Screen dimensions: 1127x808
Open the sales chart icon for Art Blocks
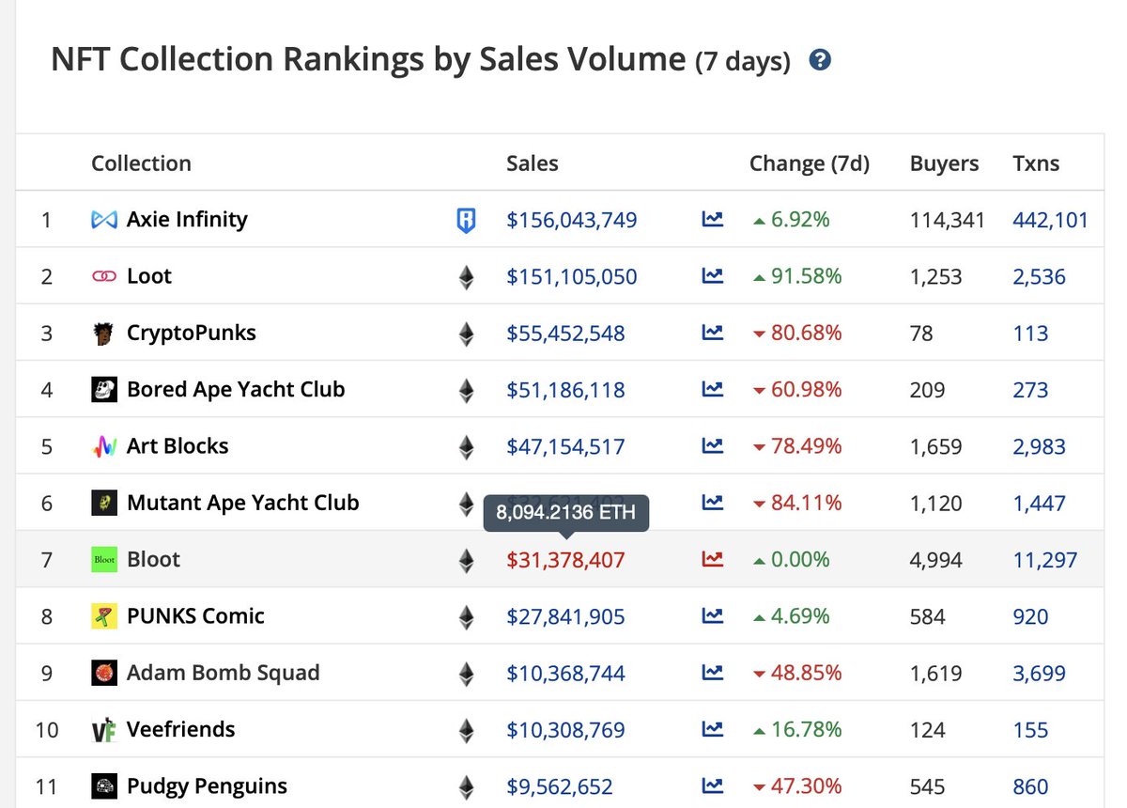coord(713,446)
